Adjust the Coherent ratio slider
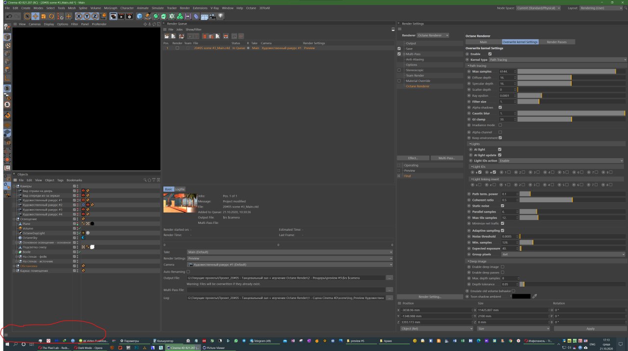Image resolution: width=628 pixels, height=351 pixels. pyautogui.click(x=573, y=200)
